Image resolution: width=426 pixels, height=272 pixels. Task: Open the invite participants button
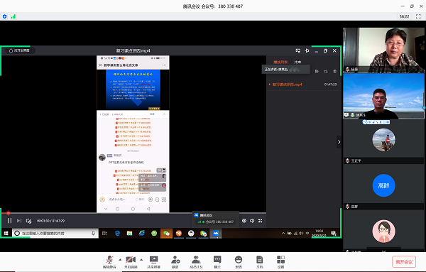(175, 261)
